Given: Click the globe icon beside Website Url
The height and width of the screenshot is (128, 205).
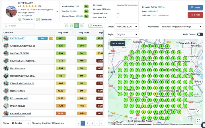Looking at the screenshot, I should tap(20, 19).
